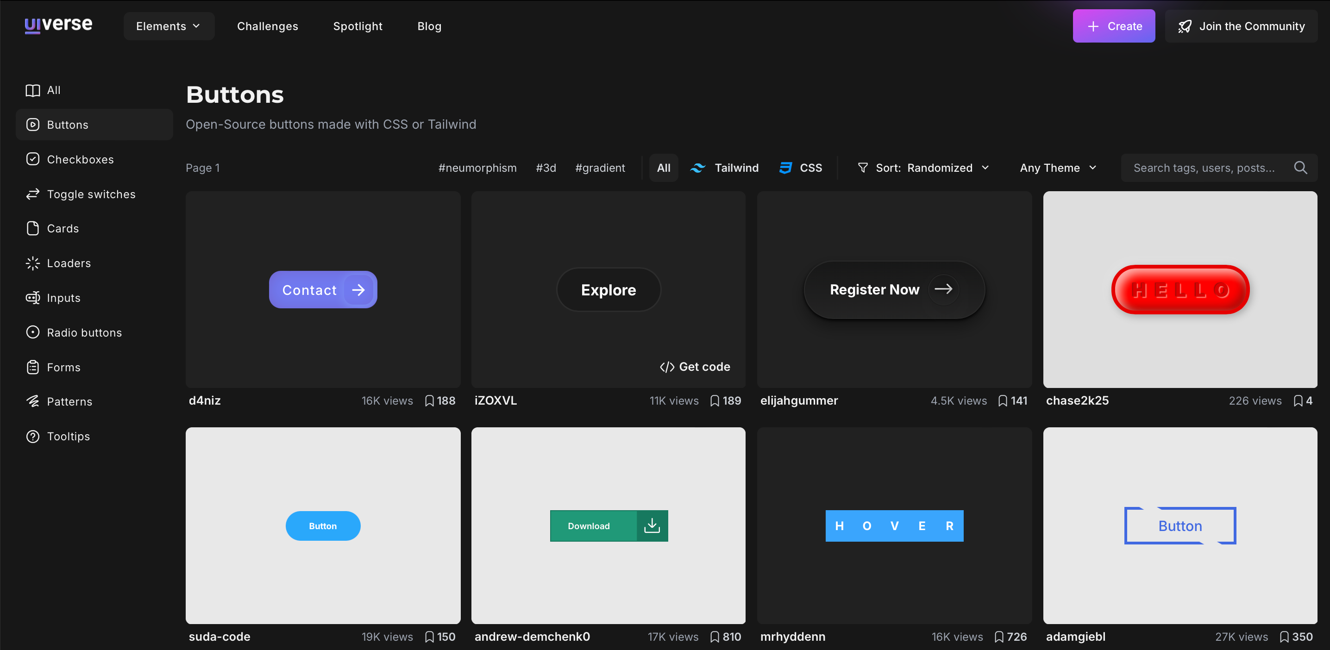Open author adamgiebl profile
1330x650 pixels.
(x=1075, y=637)
